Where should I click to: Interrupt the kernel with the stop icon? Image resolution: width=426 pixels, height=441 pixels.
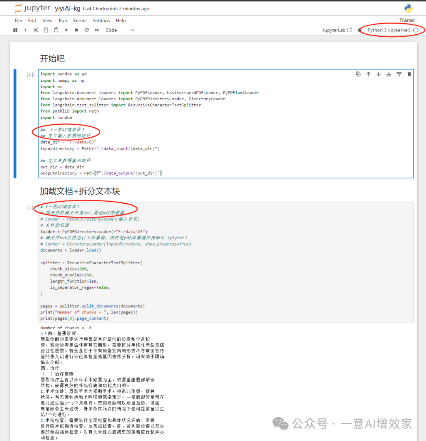click(x=77, y=30)
